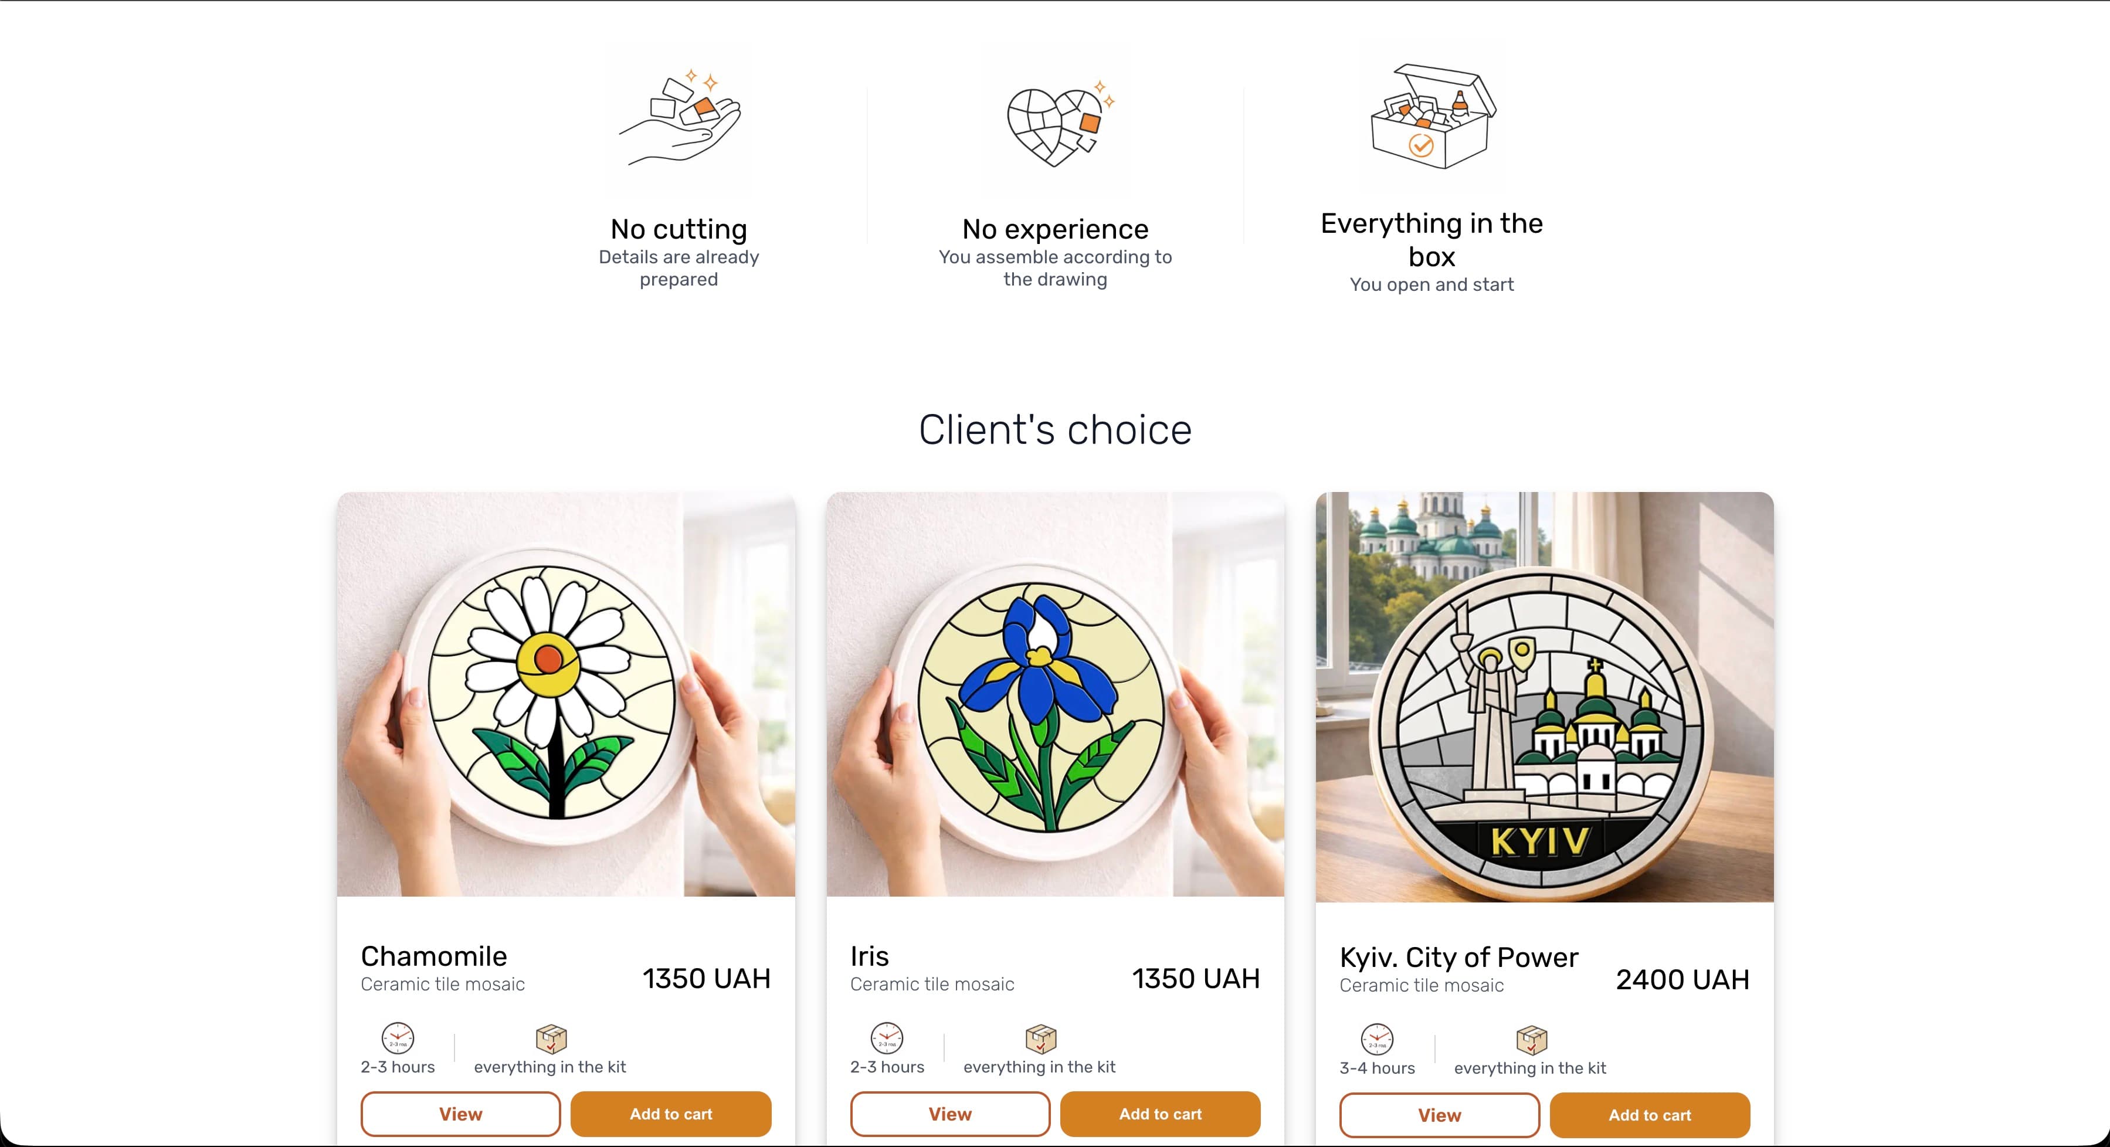The height and width of the screenshot is (1147, 2110).
Task: Click the clock icon on Chamomile card
Action: (398, 1038)
